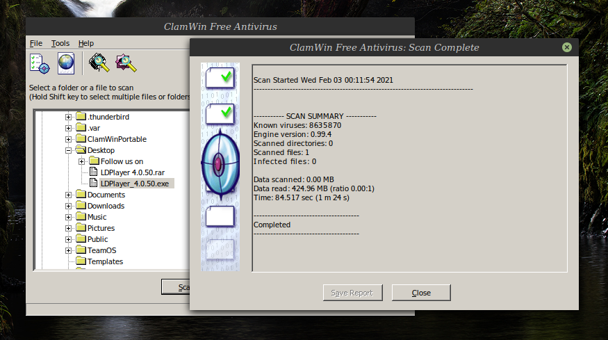The width and height of the screenshot is (608, 340).
Task: Click the globe virus database update icon
Action: (x=66, y=64)
